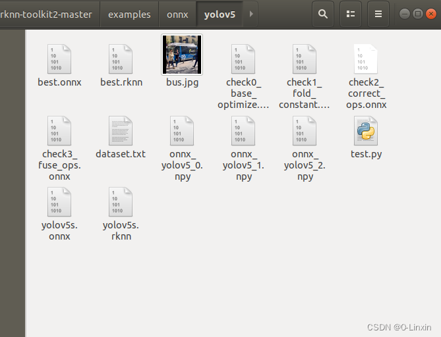The width and height of the screenshot is (441, 337).
Task: Click the label check0_base_optimize....
Action: (x=243, y=93)
